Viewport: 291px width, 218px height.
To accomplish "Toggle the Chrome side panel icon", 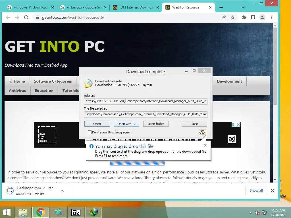I will (x=253, y=17).
